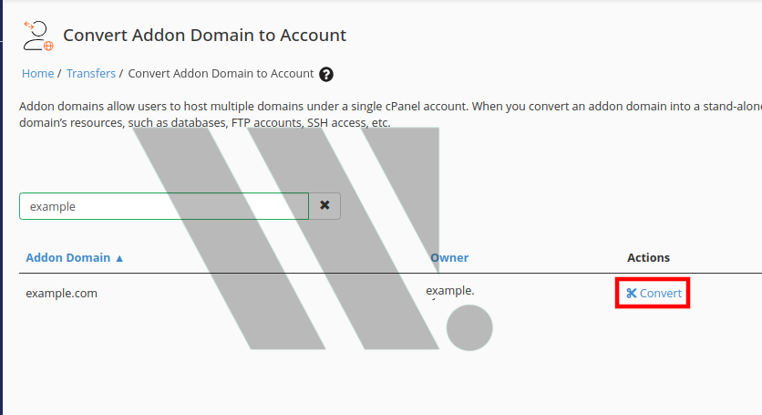
Task: Focus the search field containing "example"
Action: (164, 206)
